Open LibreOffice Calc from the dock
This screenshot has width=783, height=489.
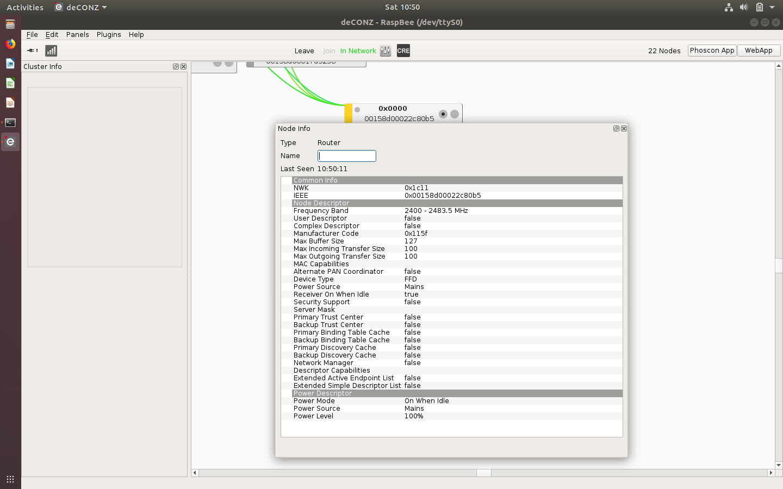[x=10, y=83]
